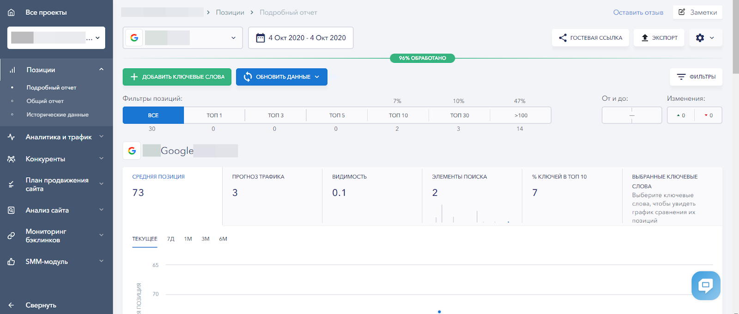The width and height of the screenshot is (739, 314).
Task: Click the От и до range slider
Action: tap(631, 115)
